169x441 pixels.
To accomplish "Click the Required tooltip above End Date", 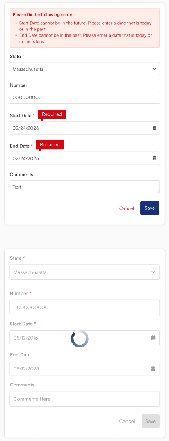I will point(50,145).
